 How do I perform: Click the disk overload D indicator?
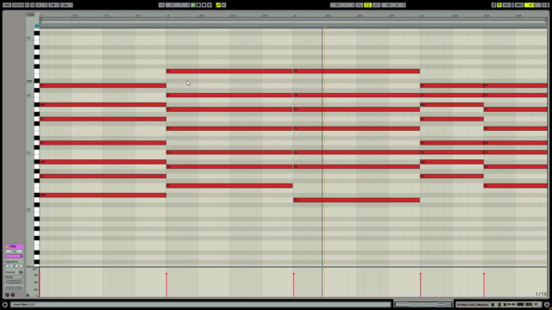544,5
